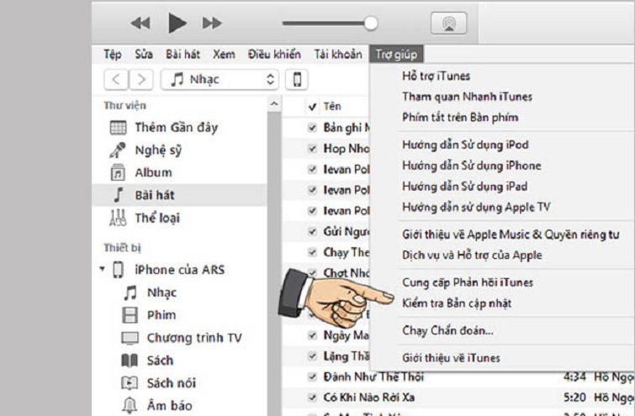Select Bài hát in library sidebar

179,195
